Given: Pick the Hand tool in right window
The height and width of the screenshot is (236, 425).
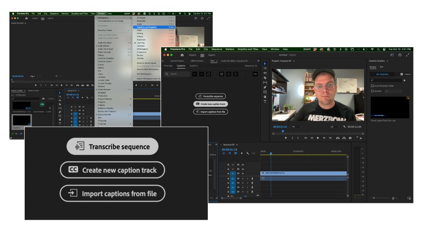Looking at the screenshot, I should click(x=265, y=97).
